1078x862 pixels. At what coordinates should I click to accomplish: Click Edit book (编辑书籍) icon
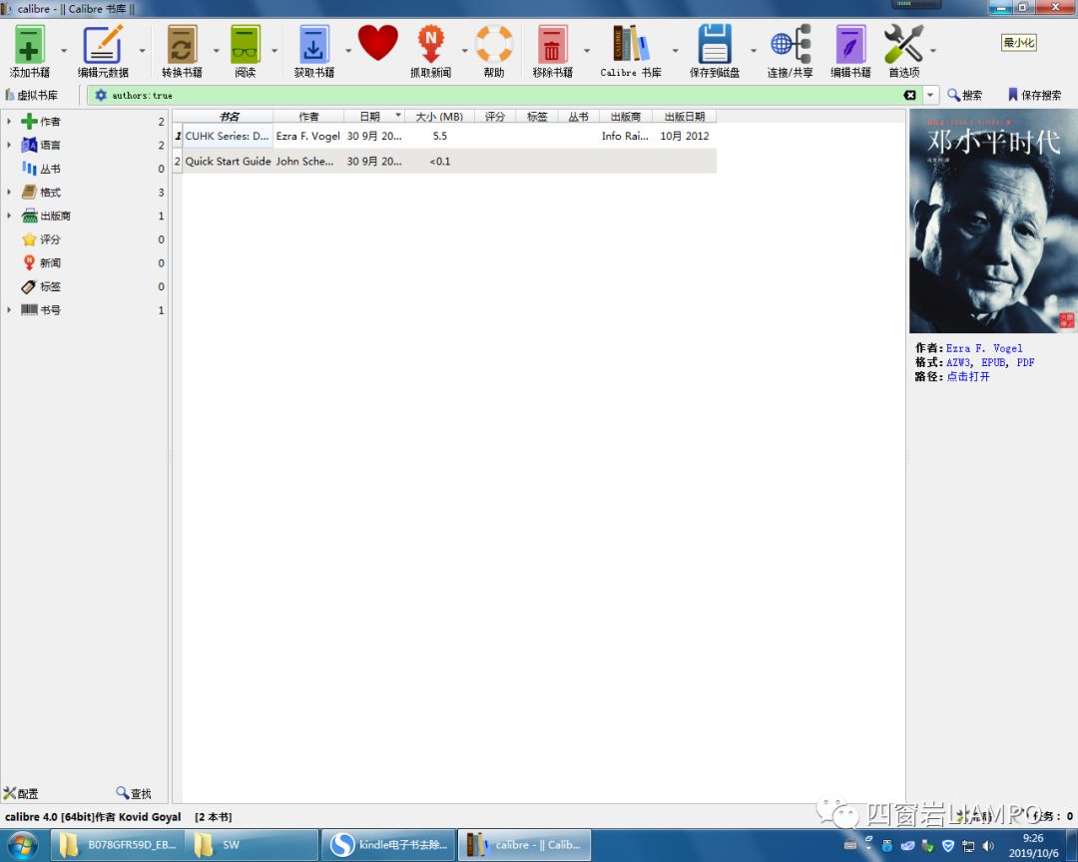(850, 45)
